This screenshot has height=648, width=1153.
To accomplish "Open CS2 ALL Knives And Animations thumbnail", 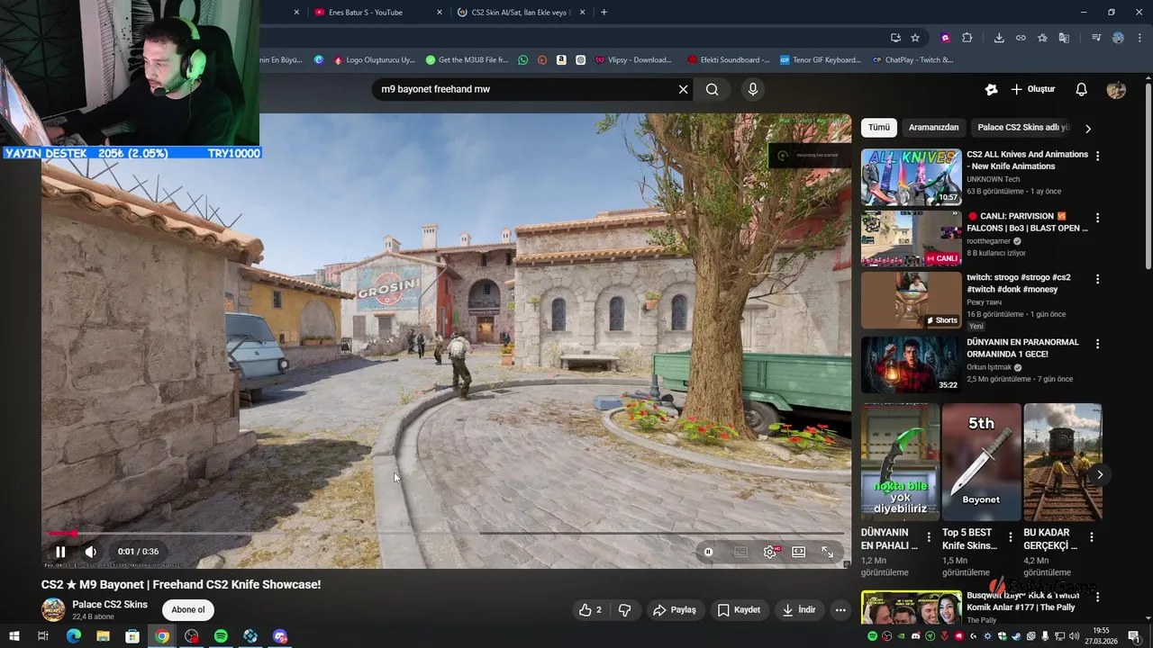I will (911, 177).
